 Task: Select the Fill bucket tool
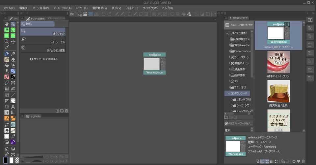[7, 65]
